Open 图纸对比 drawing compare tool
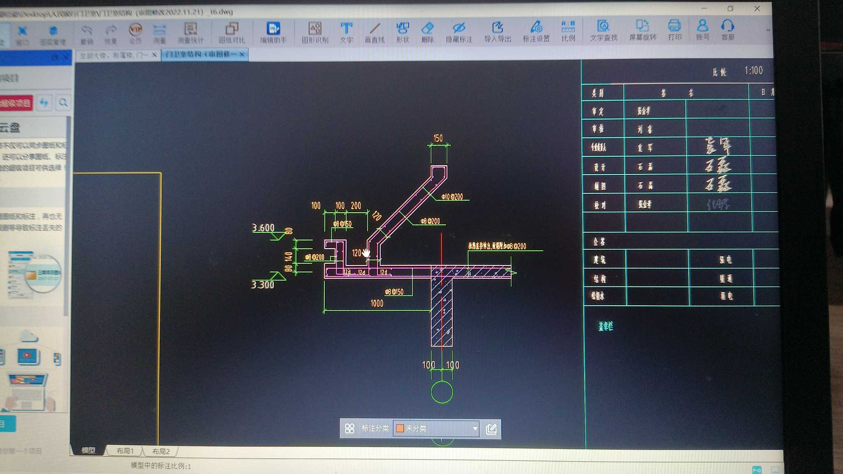Image resolution: width=843 pixels, height=474 pixels. pos(232,33)
